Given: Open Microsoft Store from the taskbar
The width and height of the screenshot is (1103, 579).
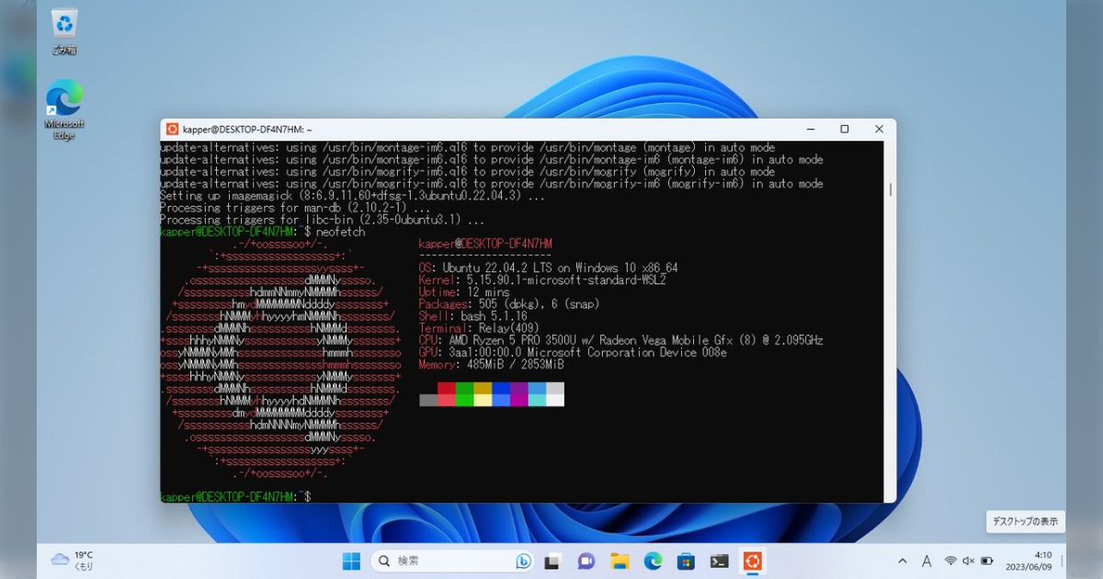Looking at the screenshot, I should click(687, 561).
